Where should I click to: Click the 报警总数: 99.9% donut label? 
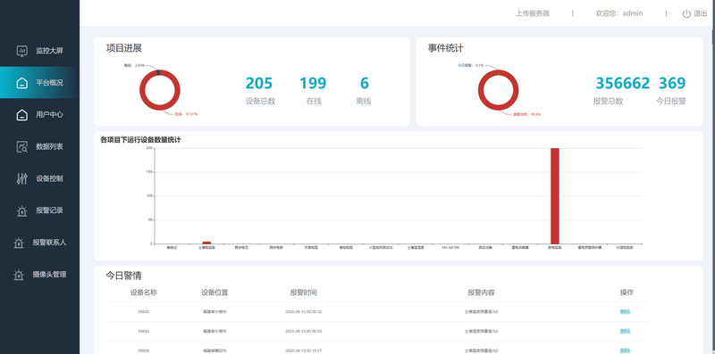click(527, 115)
